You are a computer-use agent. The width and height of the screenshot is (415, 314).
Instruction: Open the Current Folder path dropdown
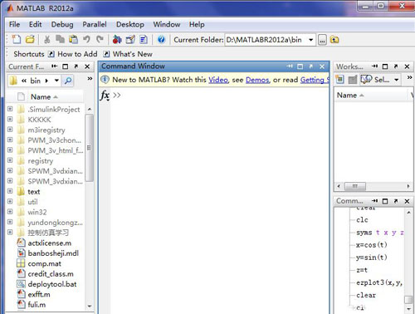point(311,40)
